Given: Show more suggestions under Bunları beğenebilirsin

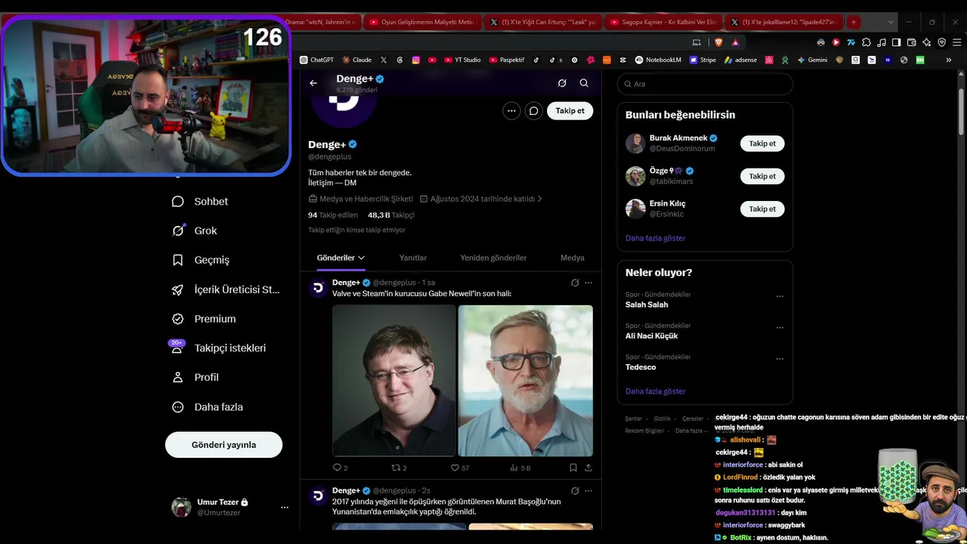Looking at the screenshot, I should click(655, 238).
